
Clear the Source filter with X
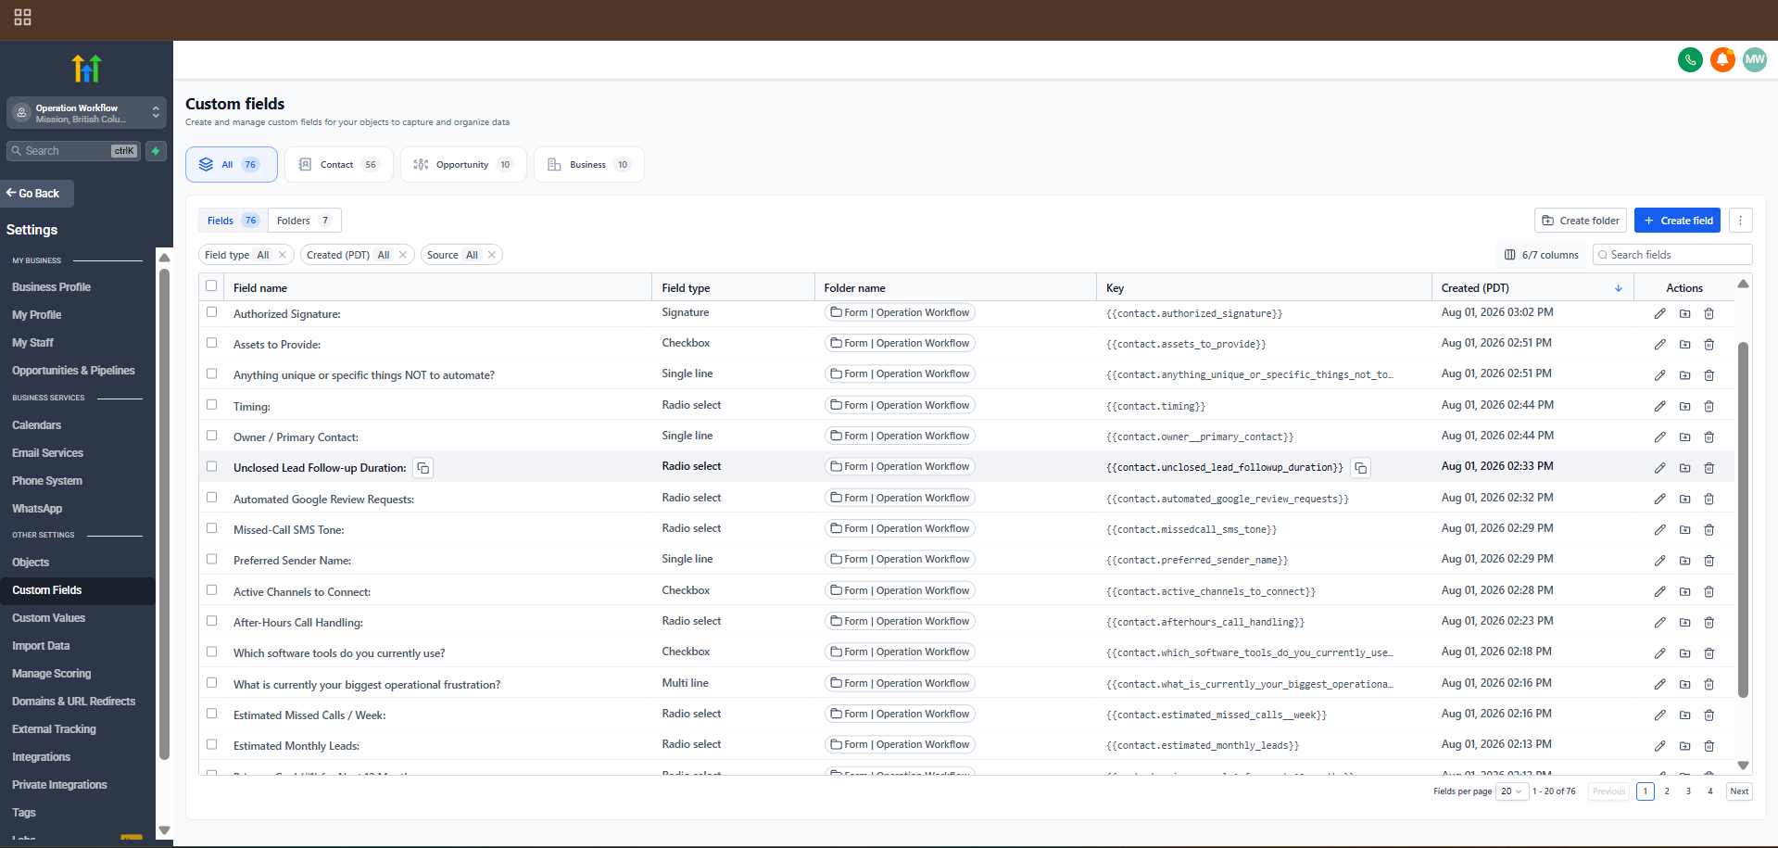coord(492,255)
